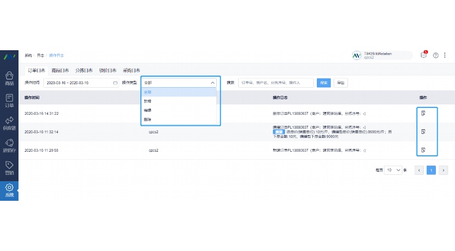Screen dimensions: 455x251
Task: View details icon for 14:31:22 log row
Action: pyautogui.click(x=423, y=113)
